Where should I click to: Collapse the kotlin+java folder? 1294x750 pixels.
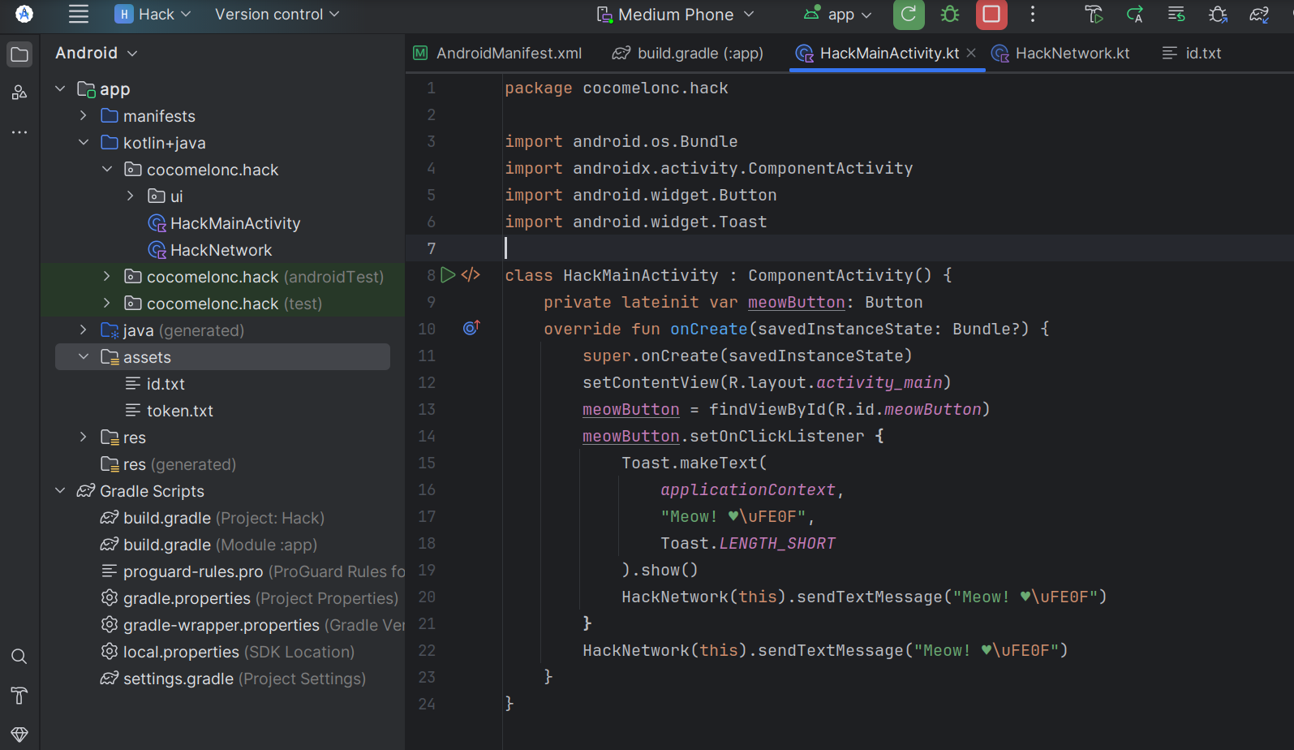84,142
